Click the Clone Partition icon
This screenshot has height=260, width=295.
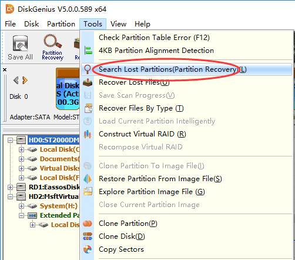88,224
